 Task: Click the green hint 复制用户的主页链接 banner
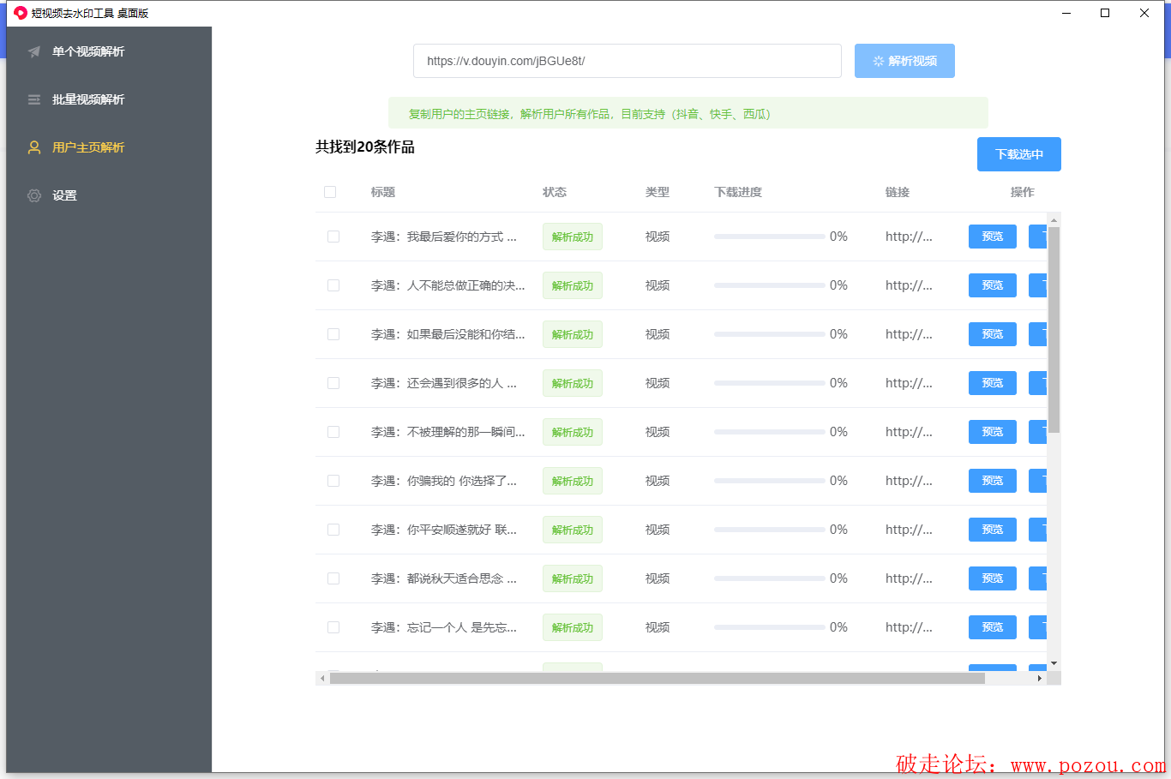tap(688, 113)
